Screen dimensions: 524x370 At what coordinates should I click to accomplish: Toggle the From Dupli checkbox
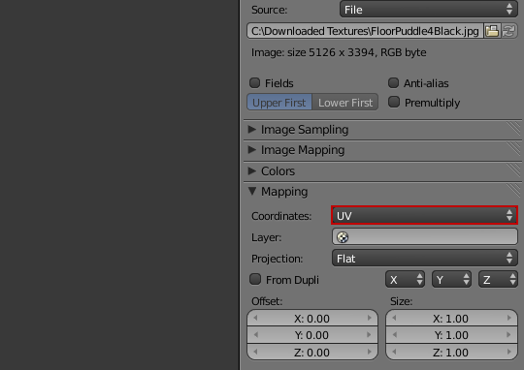pyautogui.click(x=255, y=279)
